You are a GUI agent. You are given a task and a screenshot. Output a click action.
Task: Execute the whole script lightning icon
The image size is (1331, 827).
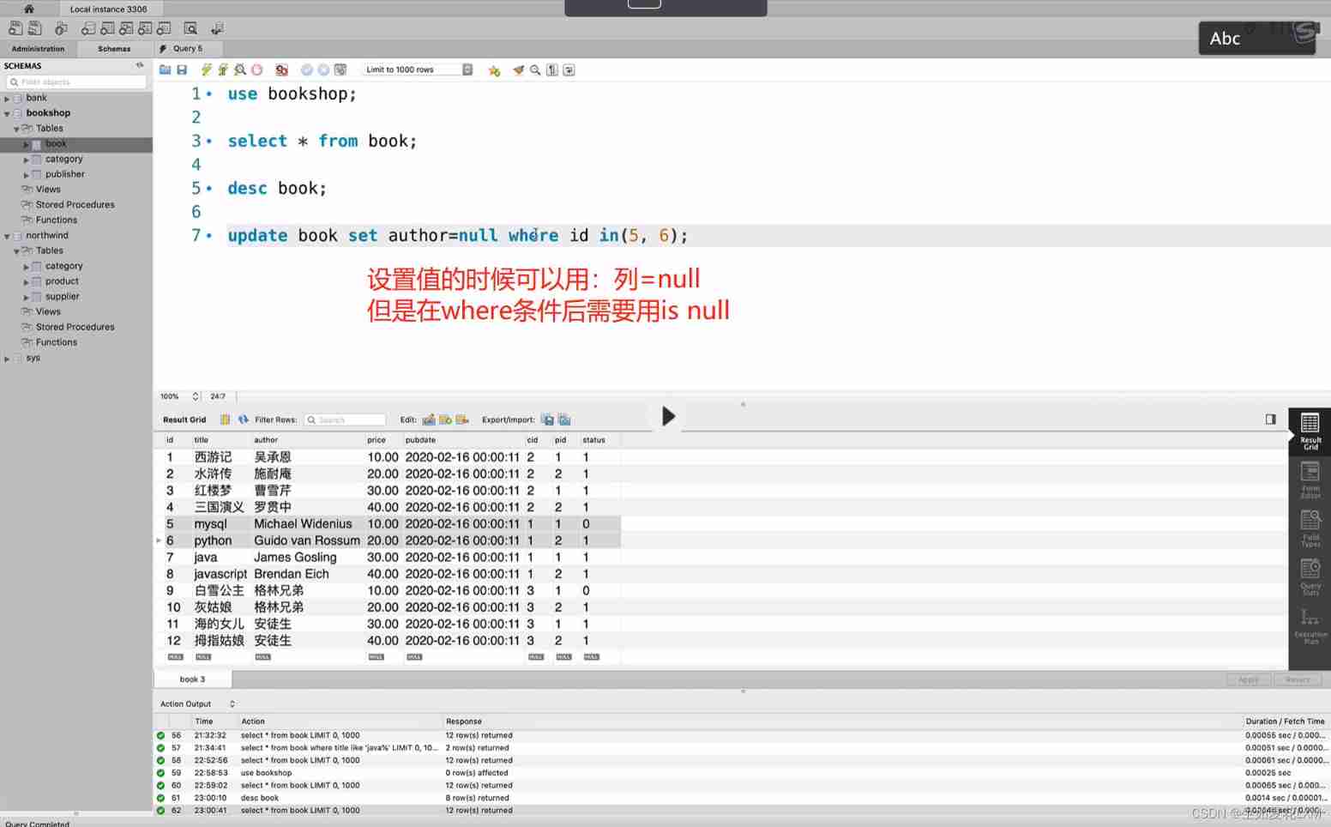coord(206,70)
